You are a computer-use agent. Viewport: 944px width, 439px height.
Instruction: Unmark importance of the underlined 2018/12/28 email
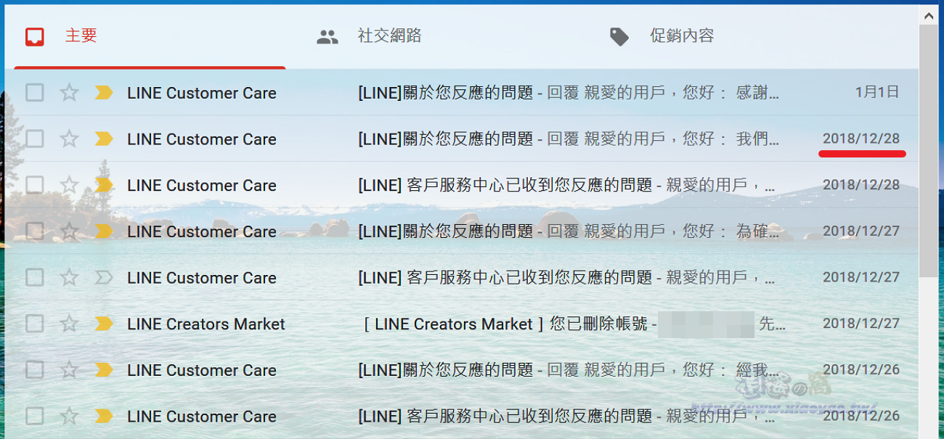pos(104,139)
